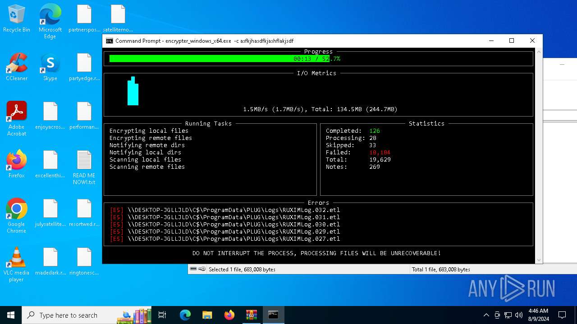Switch to Command Prompt taskbar button

pyautogui.click(x=273, y=315)
